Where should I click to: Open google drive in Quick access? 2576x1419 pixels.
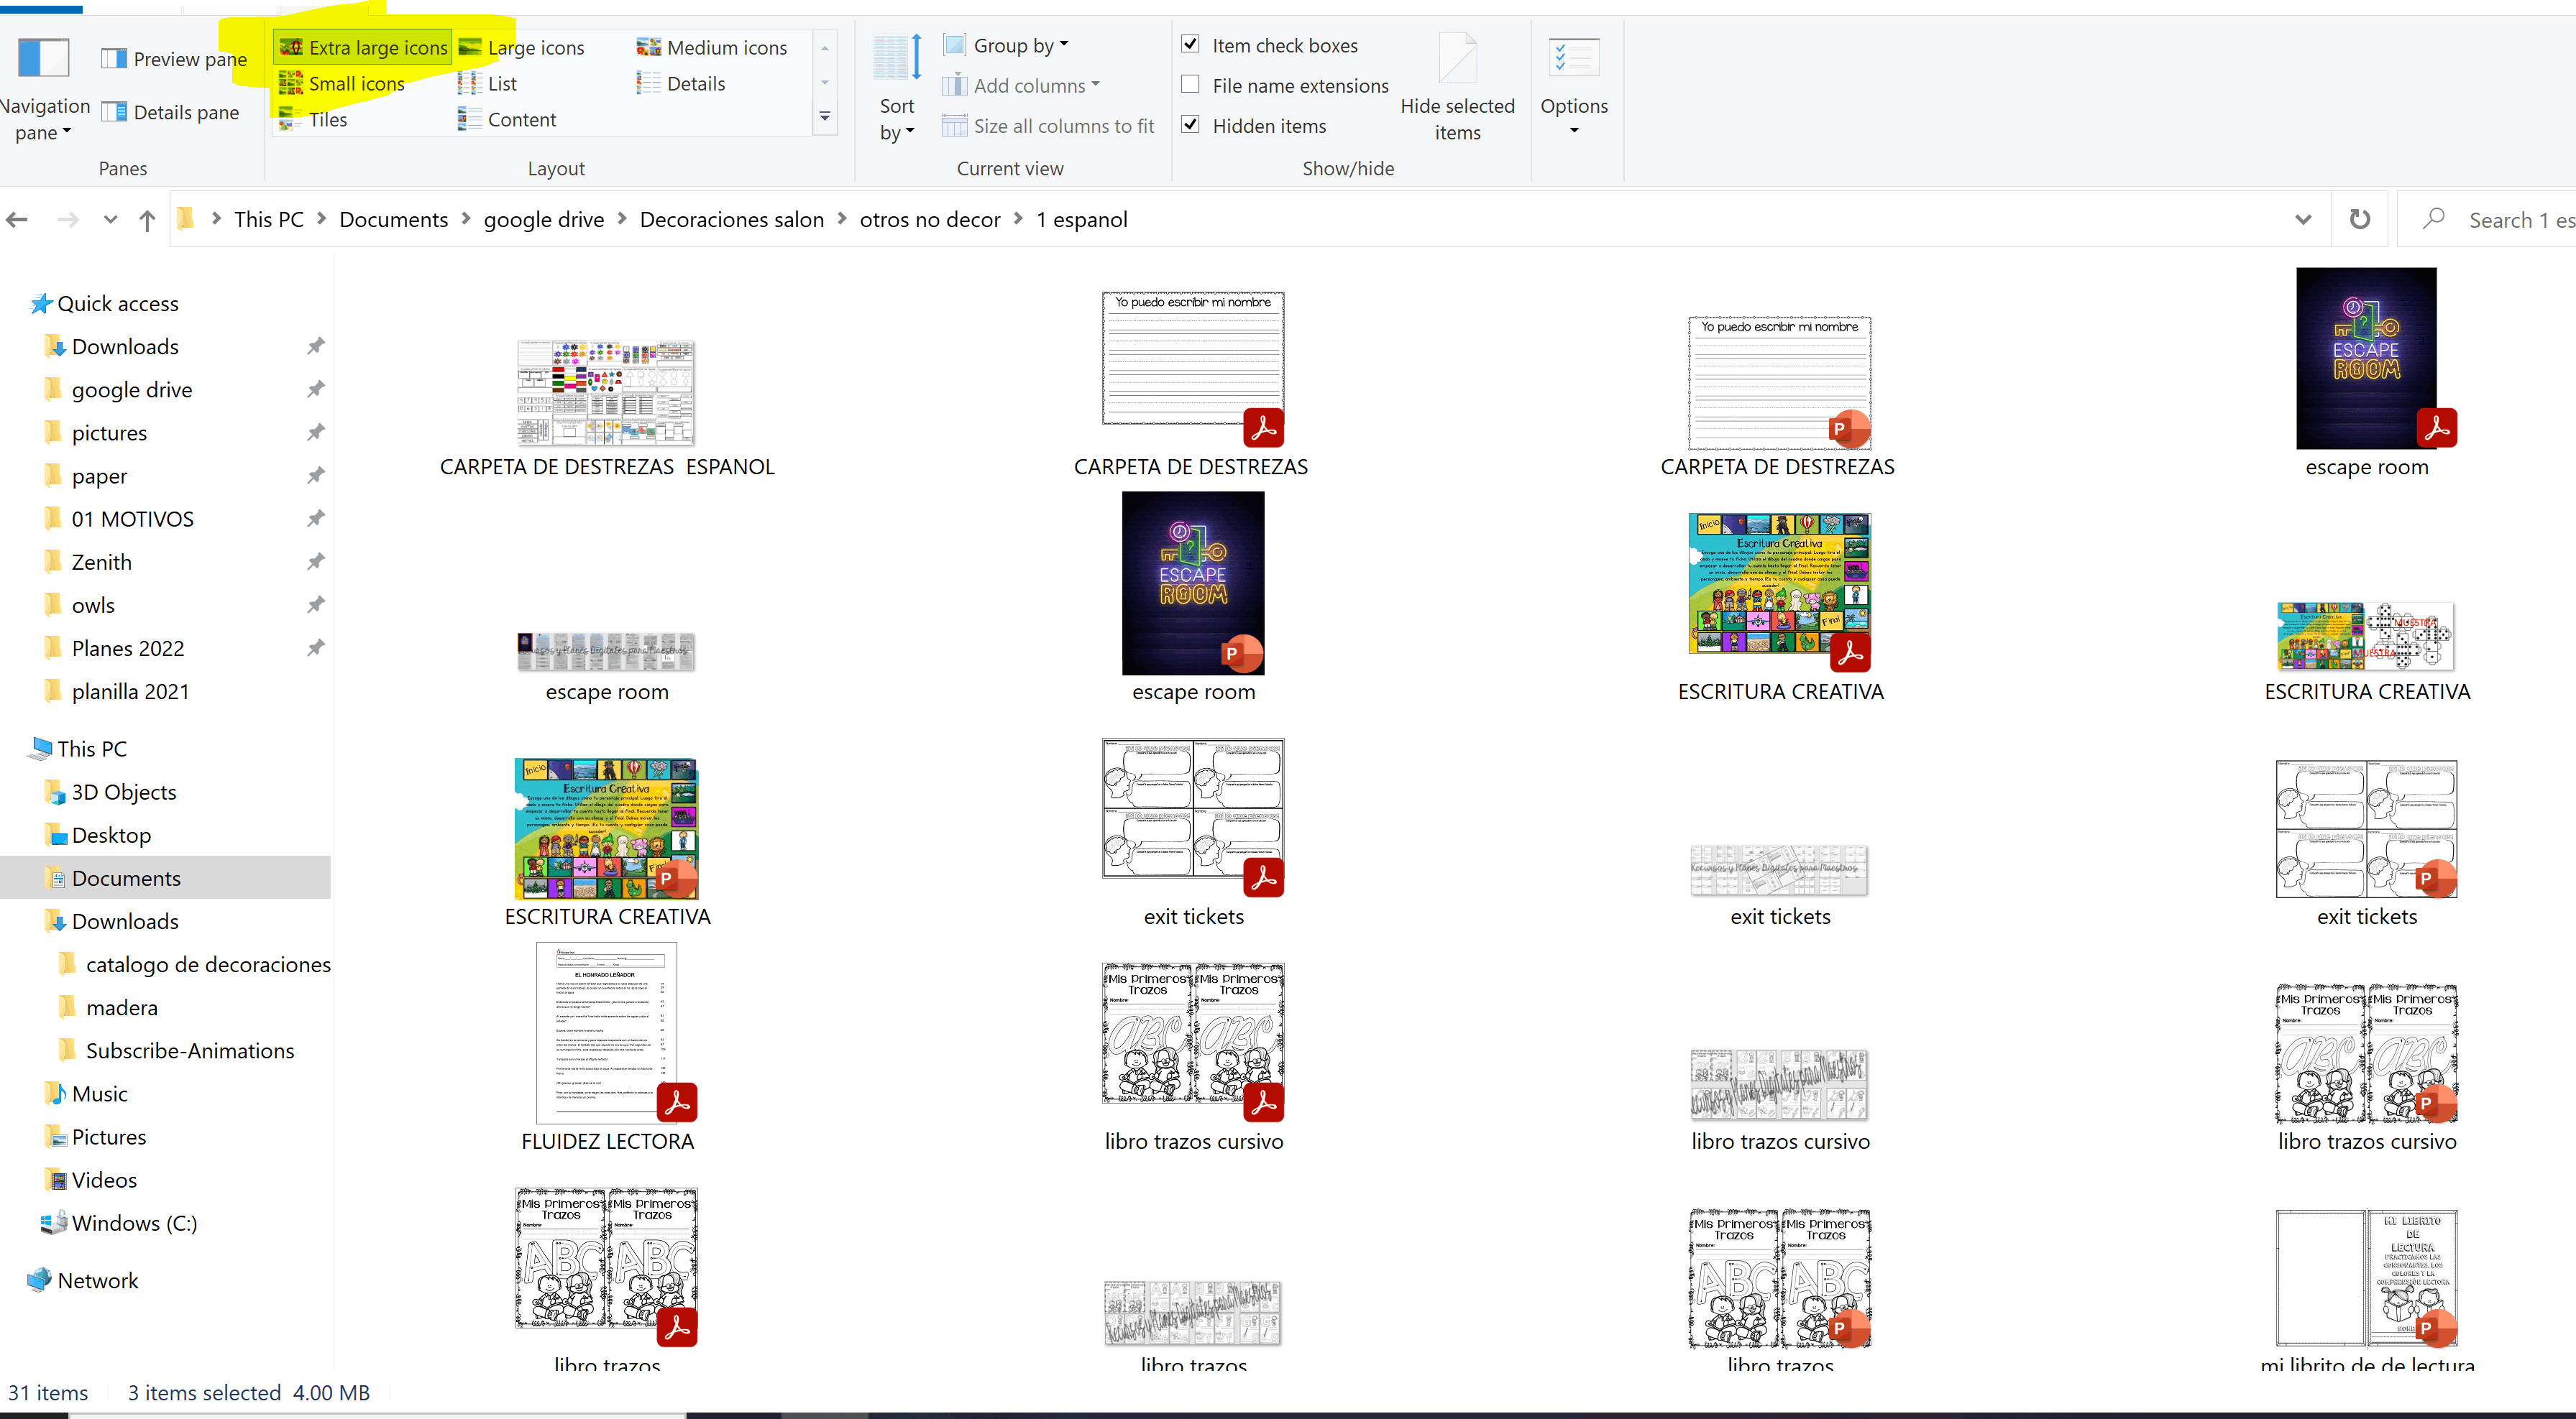(x=131, y=389)
